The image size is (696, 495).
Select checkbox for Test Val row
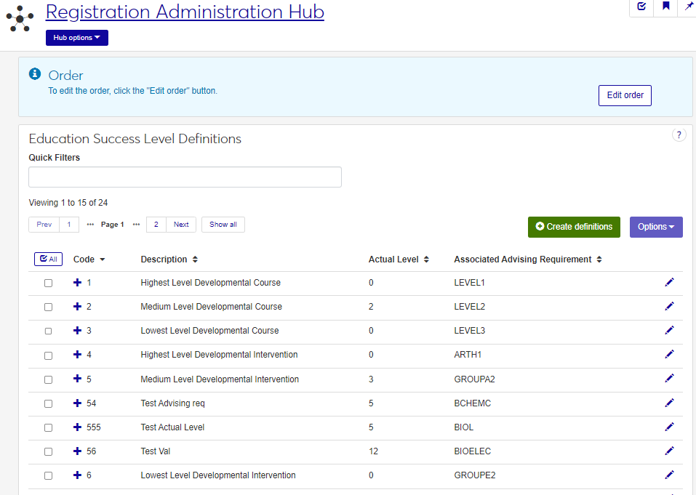(x=48, y=451)
